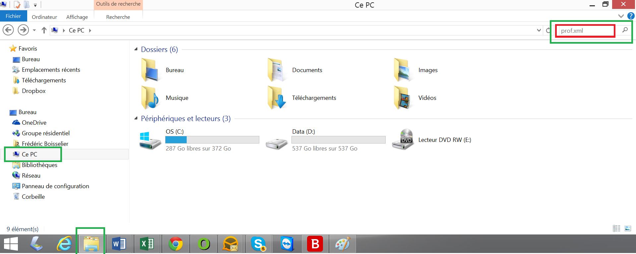Select Panneau de configuration in sidebar
Screen dimensions: 636x254
tap(55, 186)
